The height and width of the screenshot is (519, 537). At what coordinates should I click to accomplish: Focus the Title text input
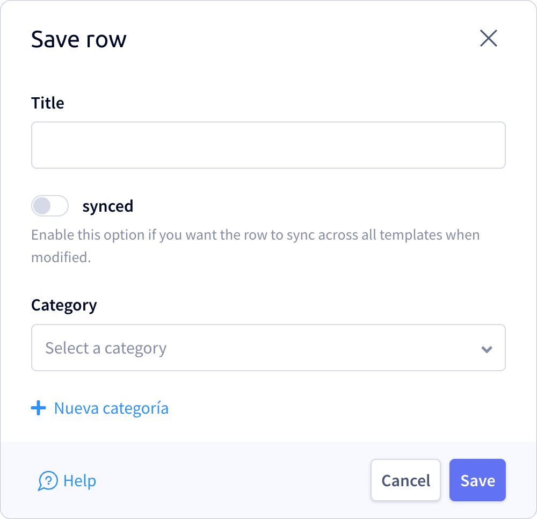coord(268,145)
